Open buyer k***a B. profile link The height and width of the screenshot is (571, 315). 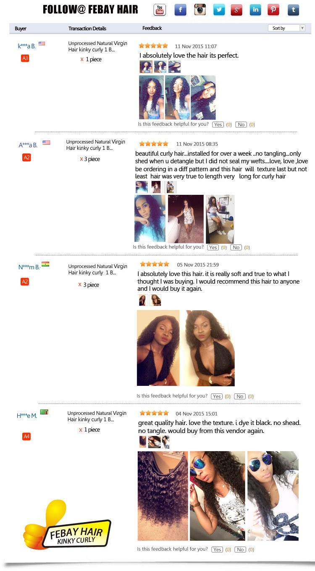pyautogui.click(x=27, y=46)
